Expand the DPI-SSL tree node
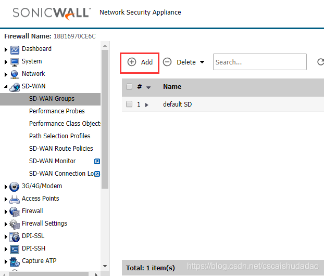 coord(6,236)
